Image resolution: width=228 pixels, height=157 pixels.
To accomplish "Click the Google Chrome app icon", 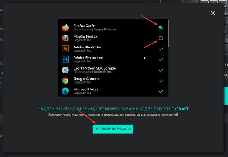I will point(65,81).
